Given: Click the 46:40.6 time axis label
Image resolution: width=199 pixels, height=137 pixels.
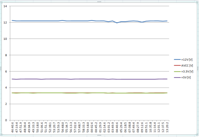Looking at the screenshot, I should [12, 127].
